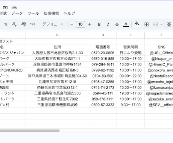Click the merge cells icon
173x143 pixels.
[x=156, y=24]
